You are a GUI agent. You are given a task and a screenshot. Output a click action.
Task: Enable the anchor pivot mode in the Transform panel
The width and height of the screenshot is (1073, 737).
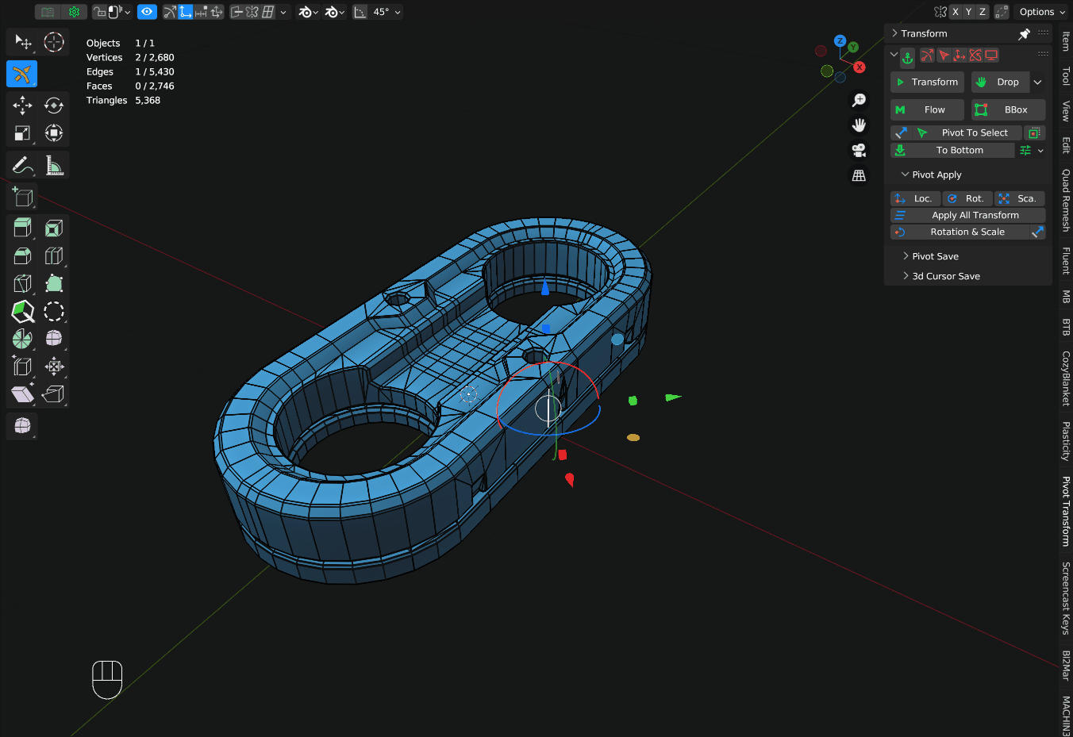pos(906,56)
